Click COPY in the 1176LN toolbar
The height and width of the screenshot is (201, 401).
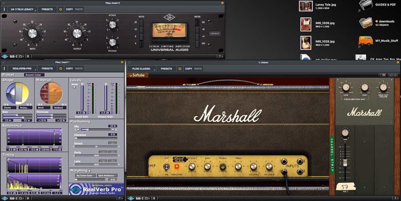coord(69,9)
